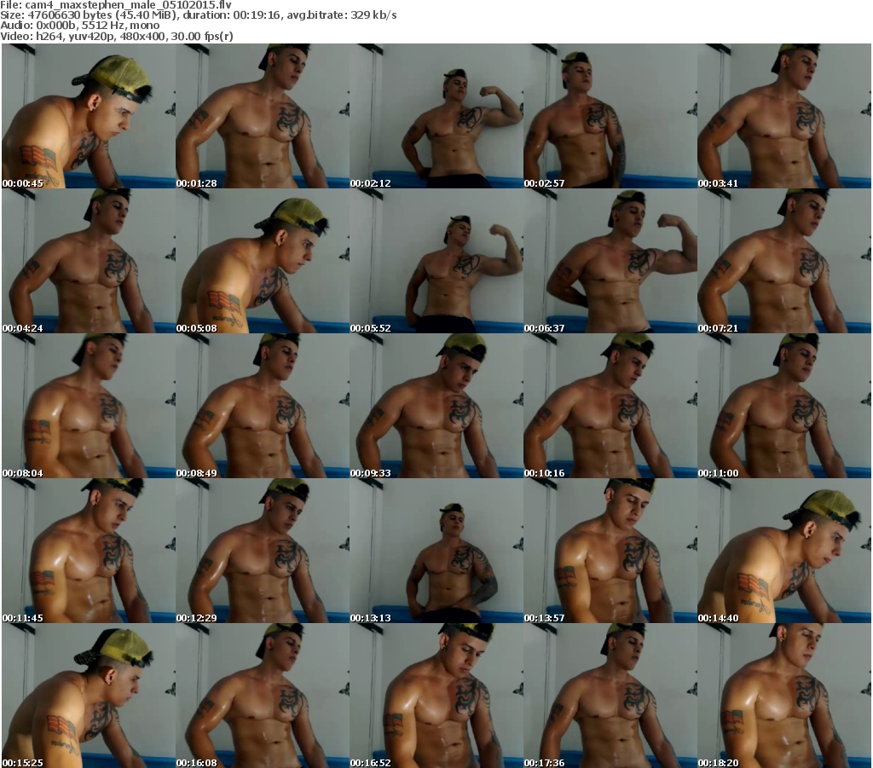Open the frame timestamped 00:04:24
Viewport: 873px width, 768px height.
89,261
